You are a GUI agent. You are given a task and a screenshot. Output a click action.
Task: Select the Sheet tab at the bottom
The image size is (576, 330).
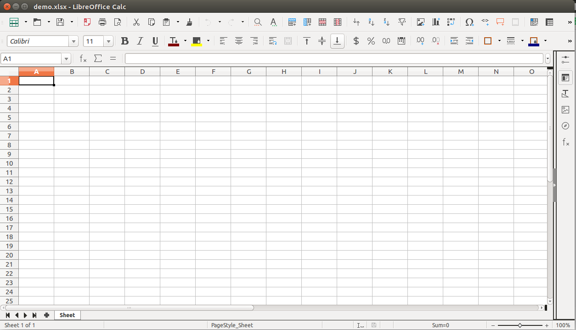tap(67, 315)
